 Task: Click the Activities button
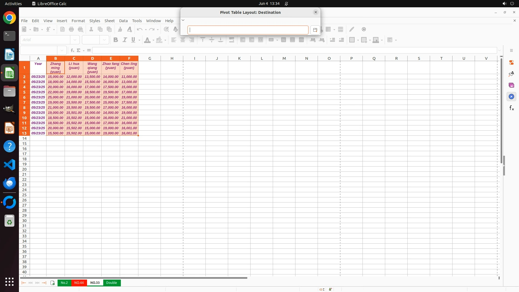tap(13, 4)
